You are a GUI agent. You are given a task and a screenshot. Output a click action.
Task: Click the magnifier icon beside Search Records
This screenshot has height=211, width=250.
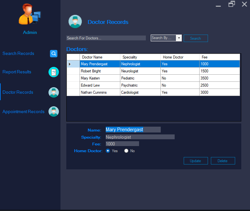pos(54,54)
